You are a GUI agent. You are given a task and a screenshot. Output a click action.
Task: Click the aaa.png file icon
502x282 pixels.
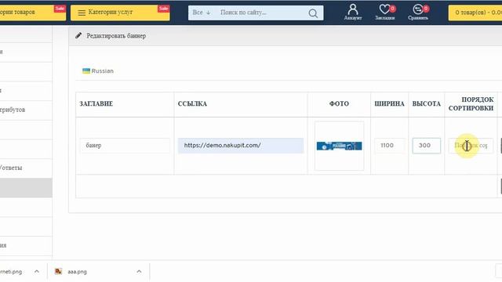(x=58, y=272)
